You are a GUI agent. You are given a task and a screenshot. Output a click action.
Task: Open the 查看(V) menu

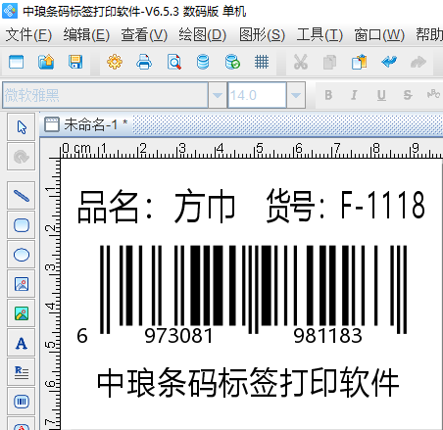144,34
